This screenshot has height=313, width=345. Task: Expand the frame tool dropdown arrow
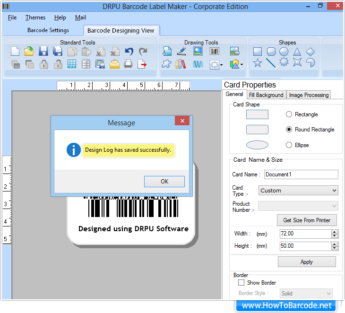221,65
